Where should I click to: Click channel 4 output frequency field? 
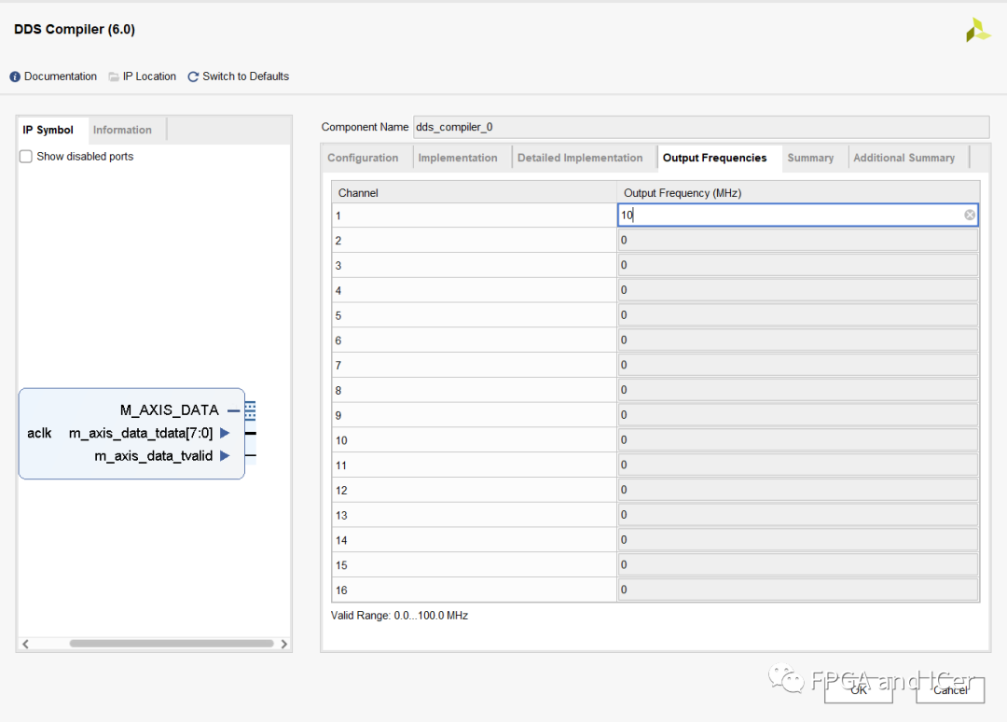797,290
